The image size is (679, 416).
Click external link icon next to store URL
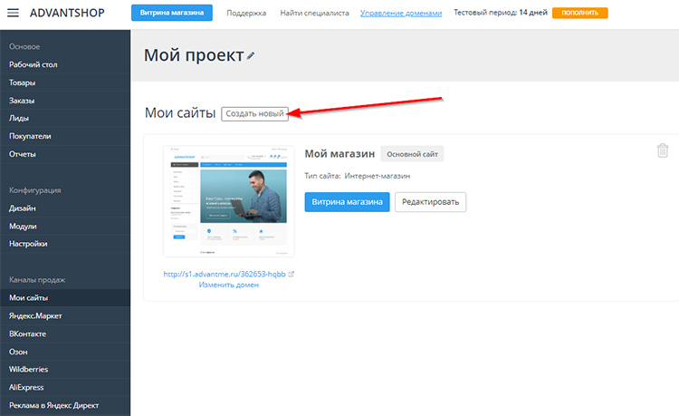(x=291, y=274)
